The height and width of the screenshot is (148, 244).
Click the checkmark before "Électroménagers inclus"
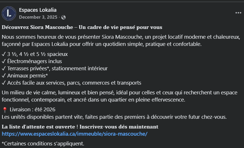pos(3,61)
